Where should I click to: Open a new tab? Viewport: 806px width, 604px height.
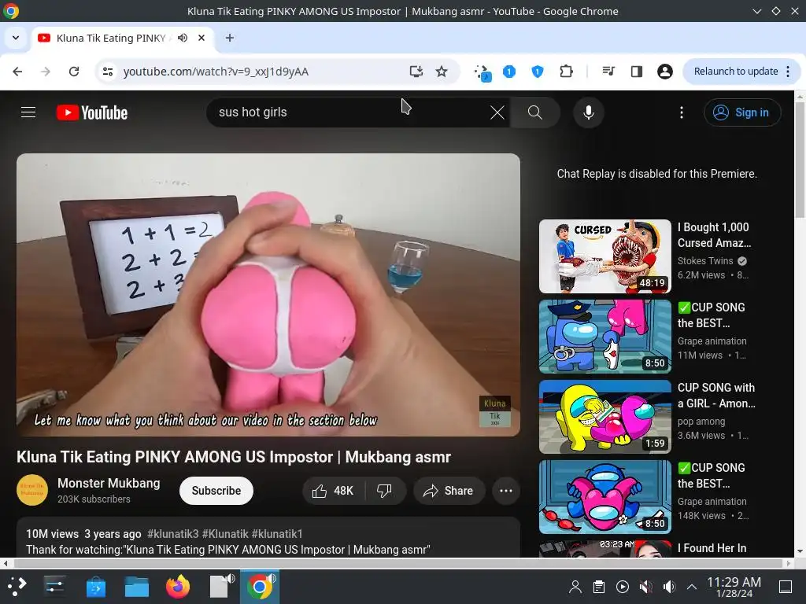pos(230,38)
